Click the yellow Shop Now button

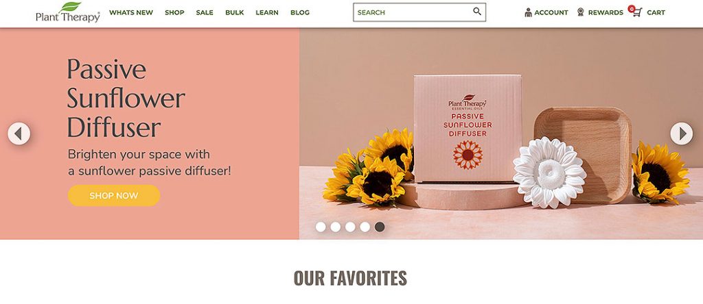[x=114, y=195]
